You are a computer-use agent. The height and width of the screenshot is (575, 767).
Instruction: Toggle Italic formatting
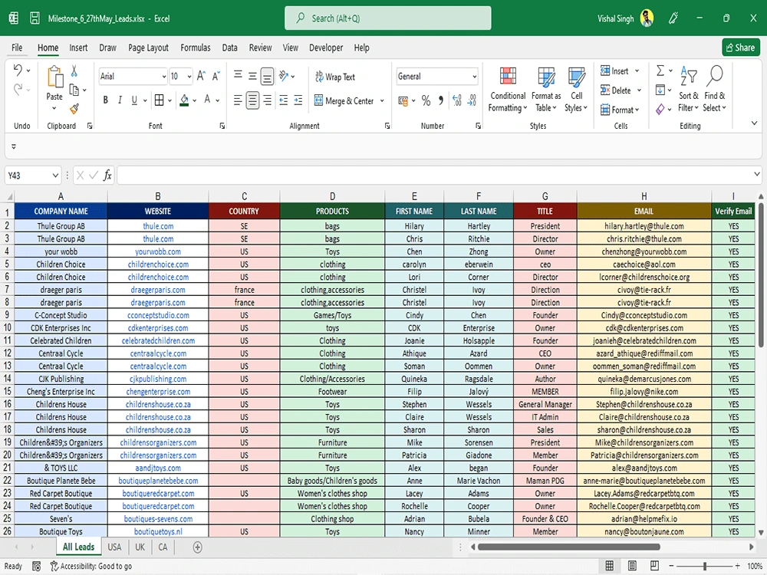point(120,100)
